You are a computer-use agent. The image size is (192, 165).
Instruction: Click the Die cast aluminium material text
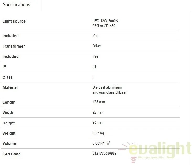click(107, 87)
